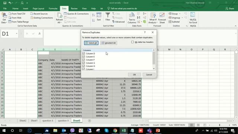
Task: Click the Share button
Action: pos(230,9)
